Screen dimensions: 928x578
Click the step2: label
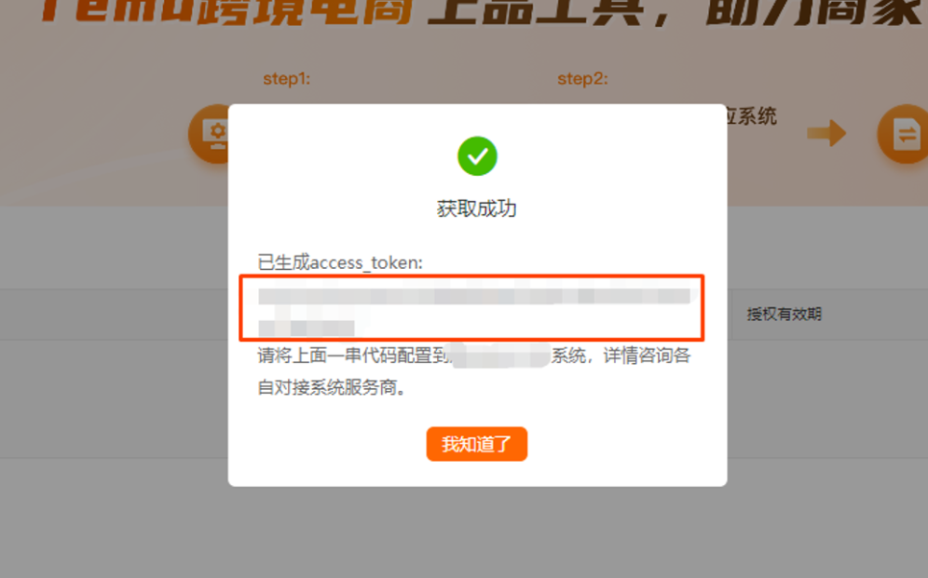582,78
